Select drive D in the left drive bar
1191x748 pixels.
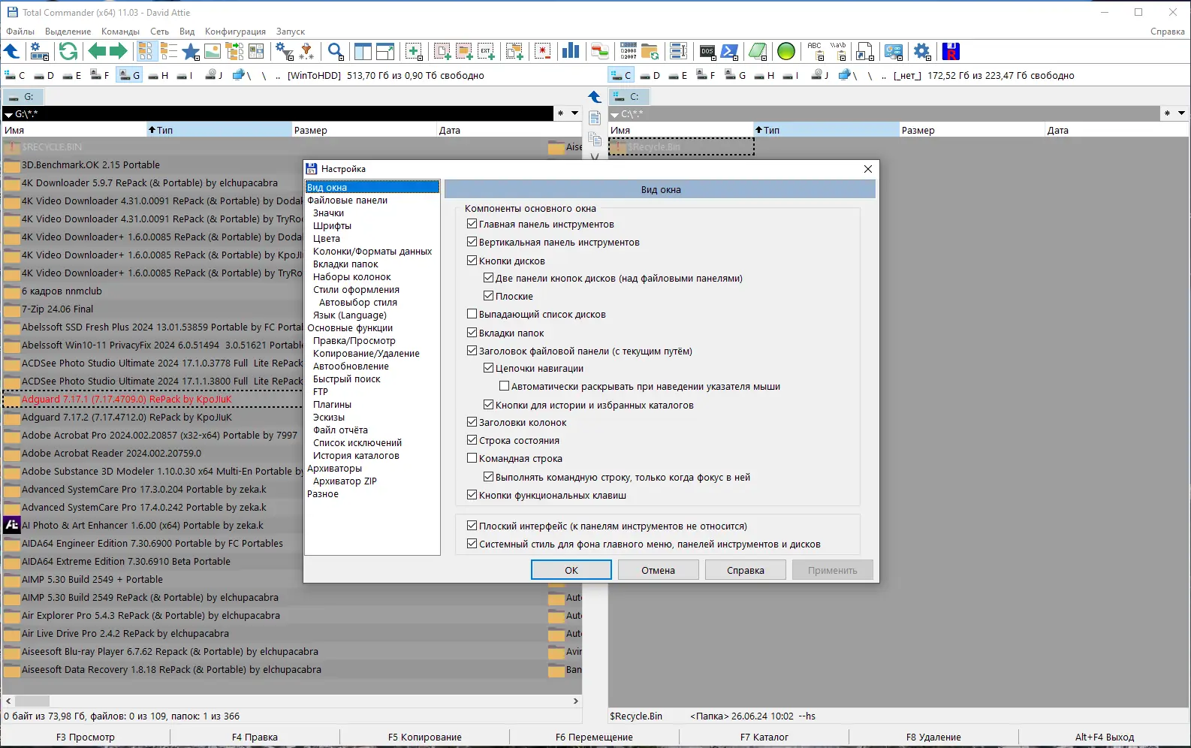[44, 75]
